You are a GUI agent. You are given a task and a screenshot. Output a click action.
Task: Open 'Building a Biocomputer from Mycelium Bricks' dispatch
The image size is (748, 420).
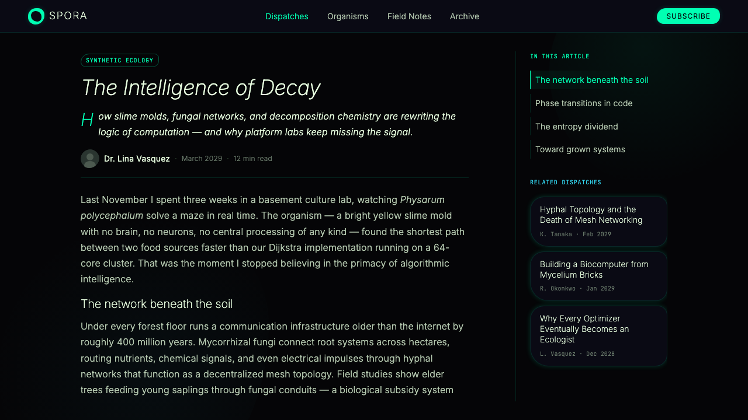point(598,276)
